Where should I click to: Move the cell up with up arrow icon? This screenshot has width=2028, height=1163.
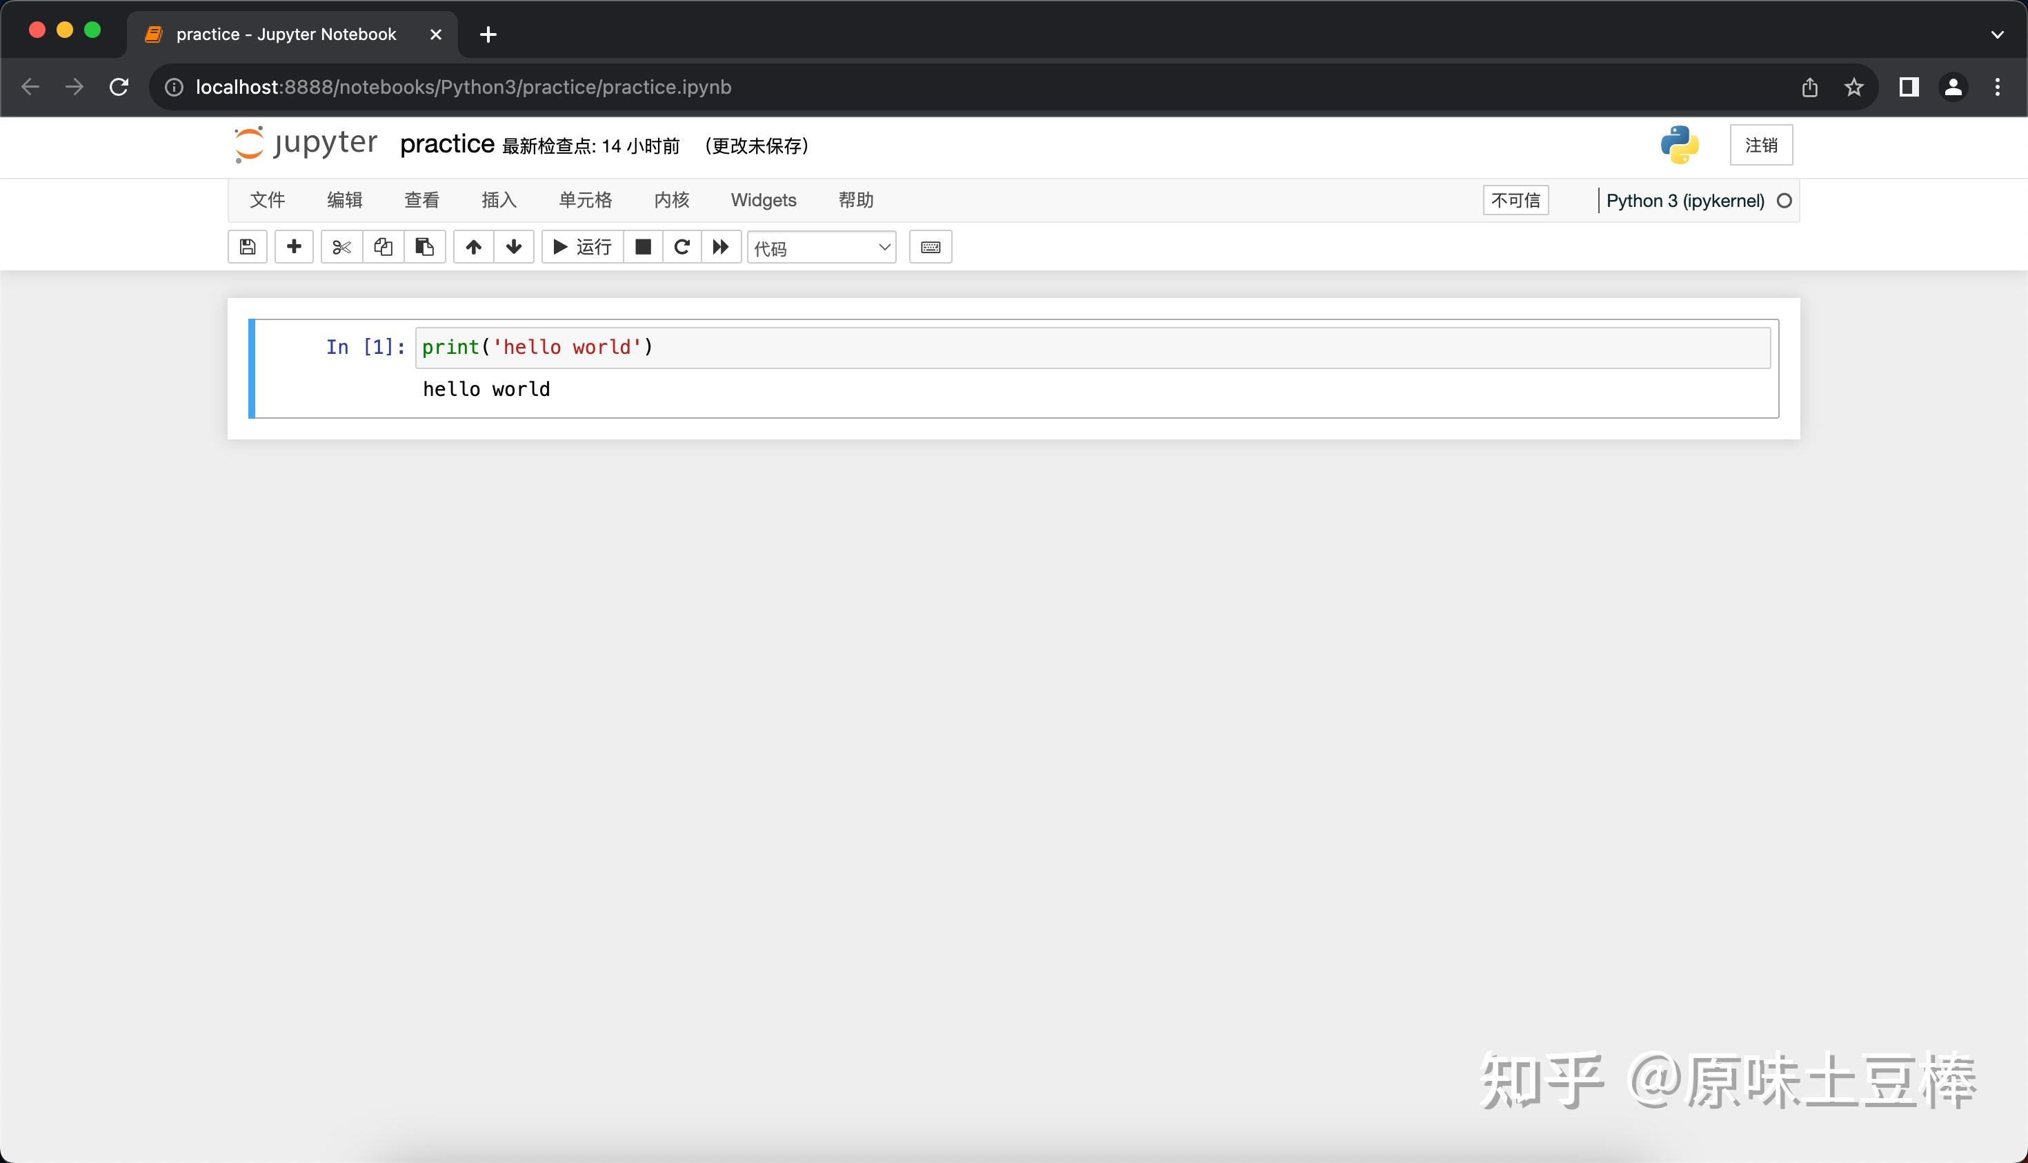coord(473,247)
